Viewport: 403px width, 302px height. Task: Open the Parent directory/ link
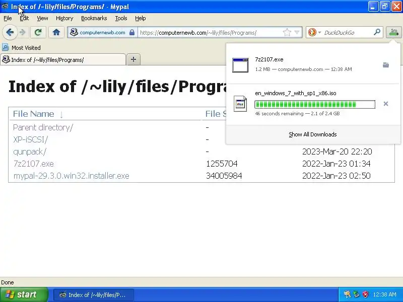(x=43, y=127)
